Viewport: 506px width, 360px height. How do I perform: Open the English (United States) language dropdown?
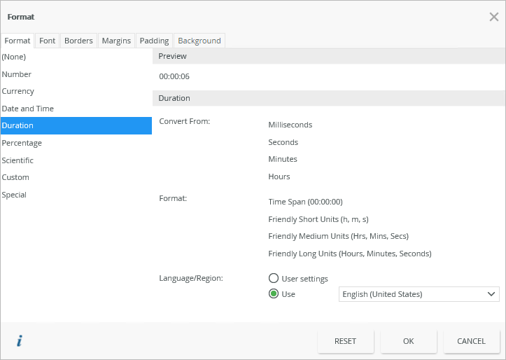click(x=419, y=294)
